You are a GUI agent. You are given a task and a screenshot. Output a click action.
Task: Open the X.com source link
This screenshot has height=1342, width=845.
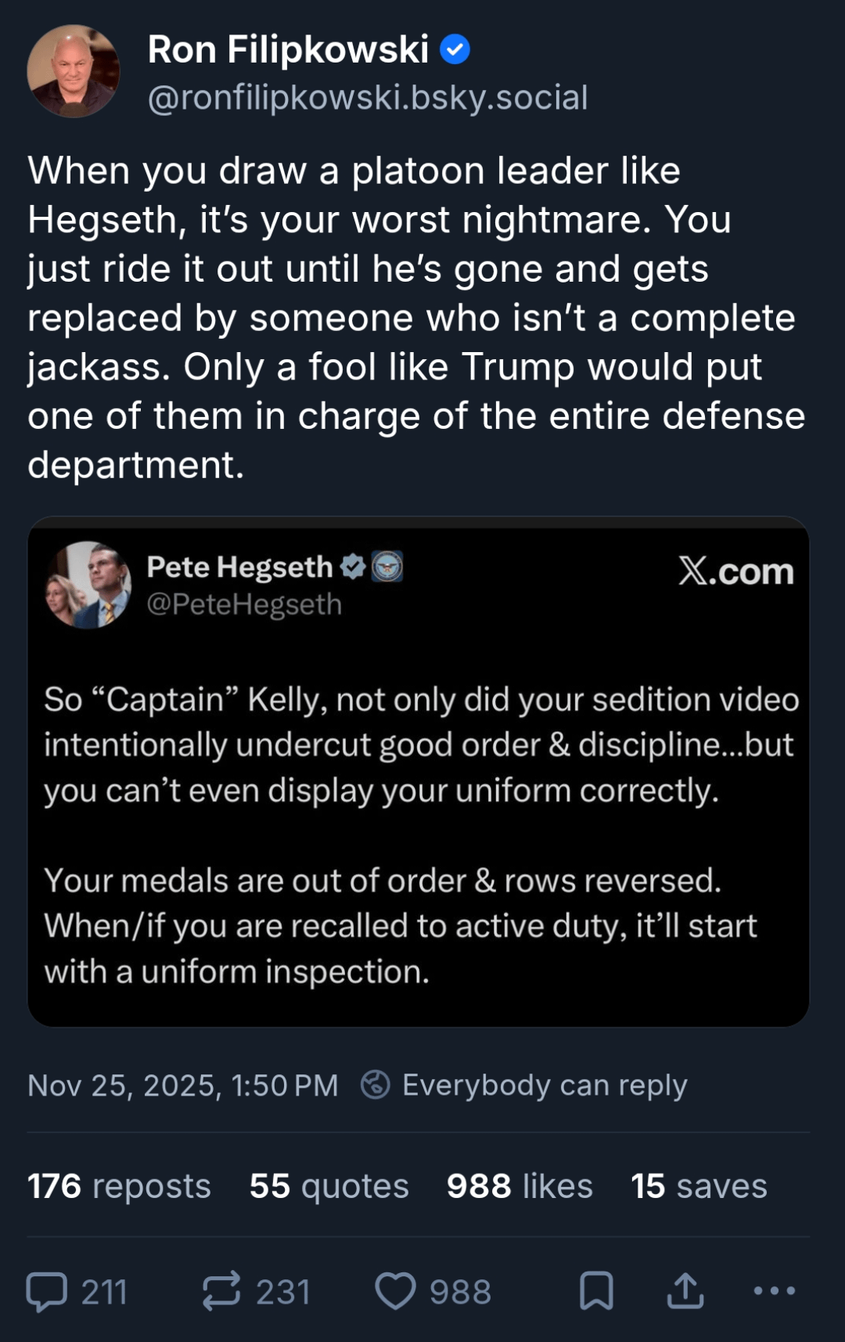(735, 571)
